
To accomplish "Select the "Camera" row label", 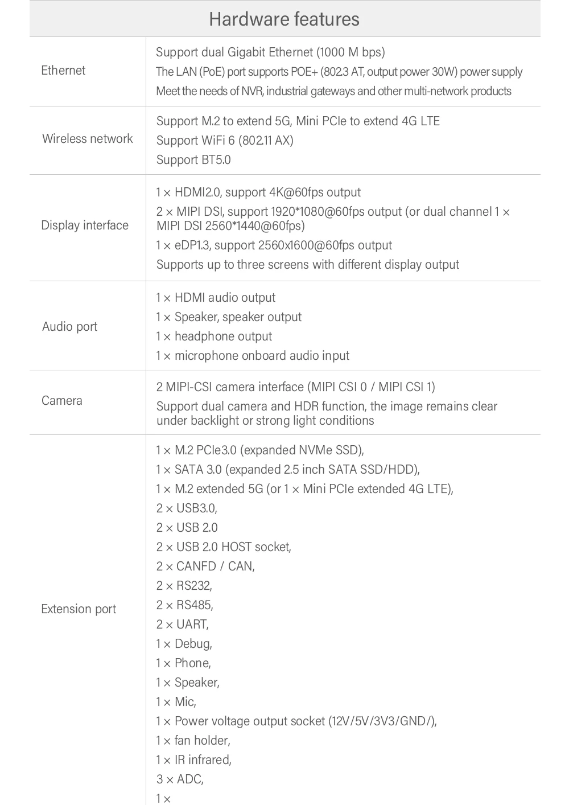I will (x=62, y=401).
